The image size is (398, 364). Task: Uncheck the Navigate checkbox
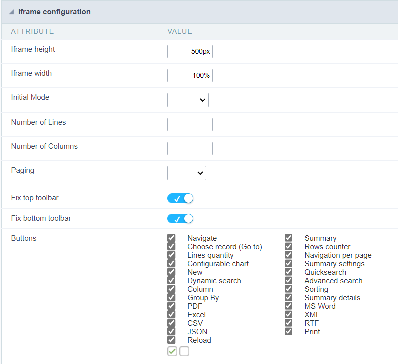point(171,238)
